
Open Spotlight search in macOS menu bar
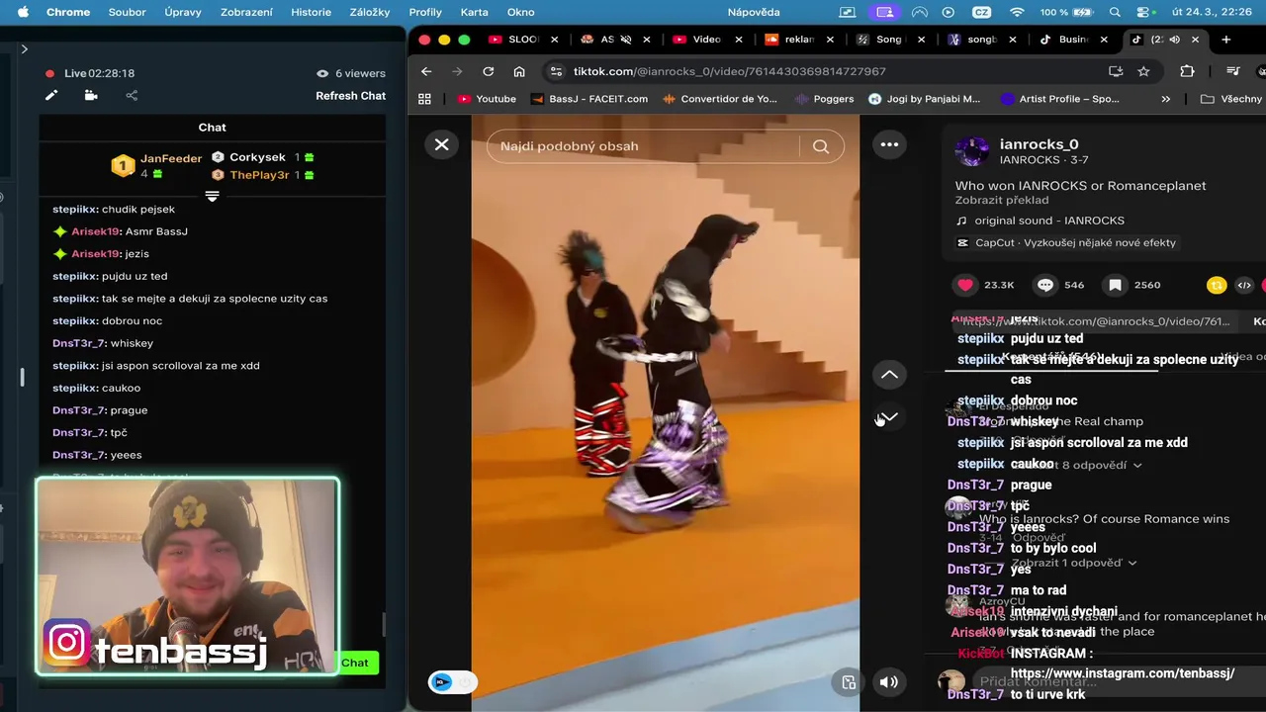tap(1116, 12)
